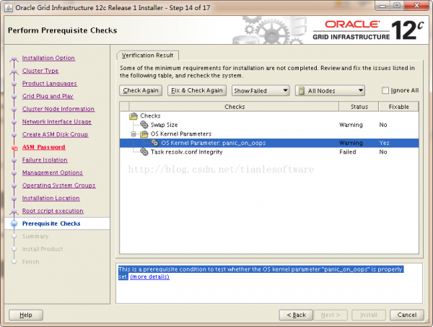Viewport: 433px width, 327px height.
Task: Click the Warning status of Swap Size
Action: (351, 125)
